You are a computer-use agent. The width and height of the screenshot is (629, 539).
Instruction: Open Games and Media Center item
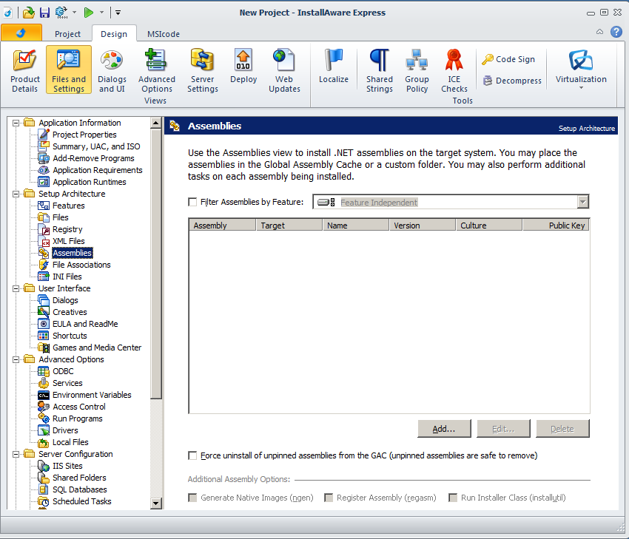(97, 348)
